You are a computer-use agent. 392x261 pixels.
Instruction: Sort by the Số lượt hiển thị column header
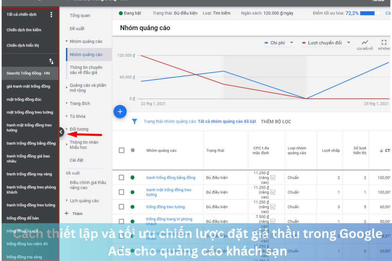[x=360, y=151]
